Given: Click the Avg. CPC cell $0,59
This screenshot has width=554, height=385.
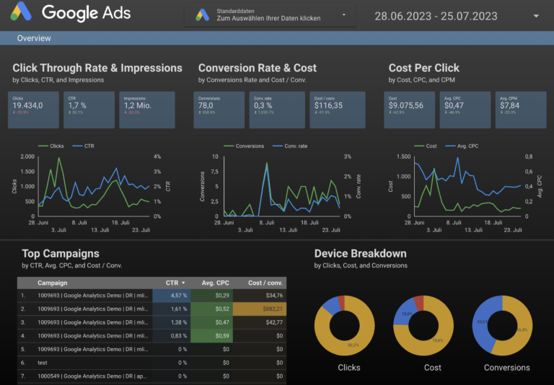Looking at the screenshot, I should tap(211, 335).
